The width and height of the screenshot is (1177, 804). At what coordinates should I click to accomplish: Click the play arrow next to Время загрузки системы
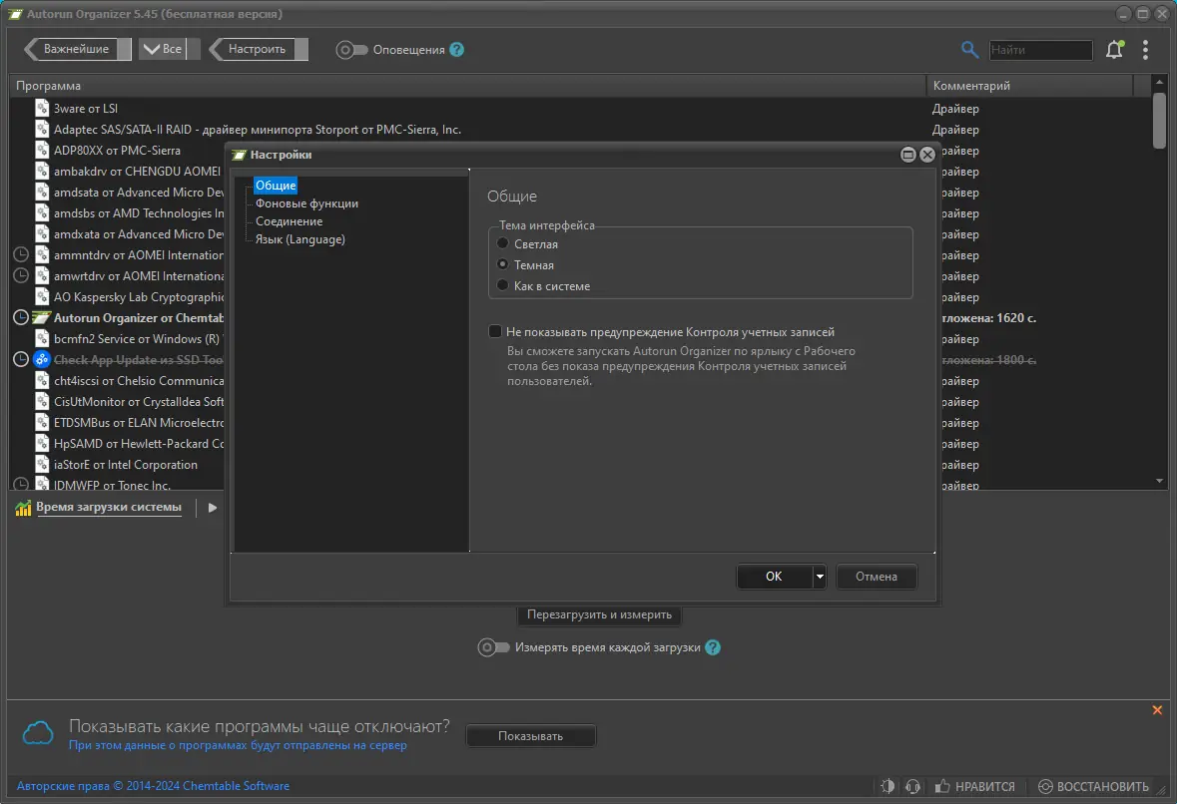click(x=213, y=508)
